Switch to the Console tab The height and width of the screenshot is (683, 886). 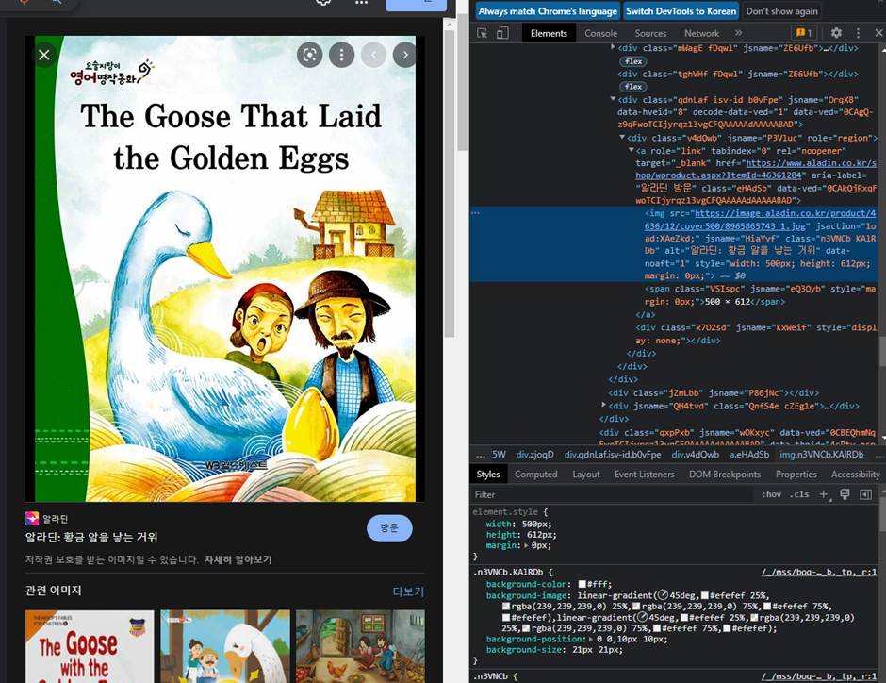point(600,33)
